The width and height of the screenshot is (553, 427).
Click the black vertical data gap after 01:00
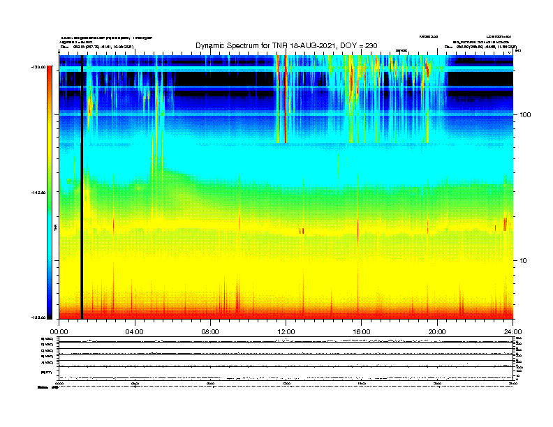point(82,187)
